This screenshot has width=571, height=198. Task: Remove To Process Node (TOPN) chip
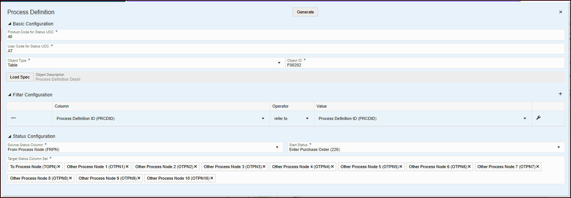[59, 167]
